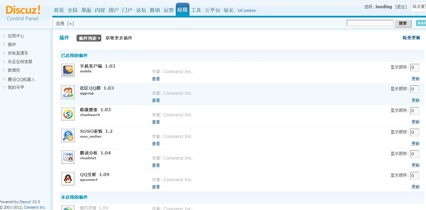The height and width of the screenshot is (210, 426).
Task: Open 乐豆在线客服 in the sidebar
Action: pos(20,62)
